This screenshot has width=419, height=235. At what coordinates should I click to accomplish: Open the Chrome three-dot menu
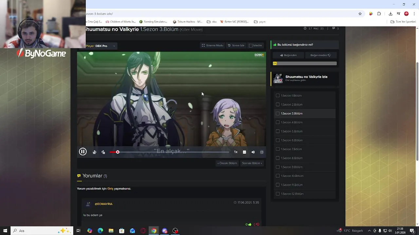pos(414,14)
